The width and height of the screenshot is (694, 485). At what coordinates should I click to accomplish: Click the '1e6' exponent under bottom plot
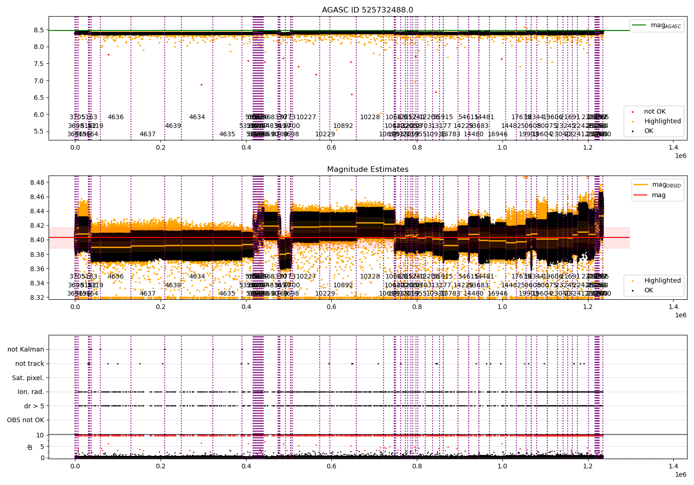[x=681, y=475]
